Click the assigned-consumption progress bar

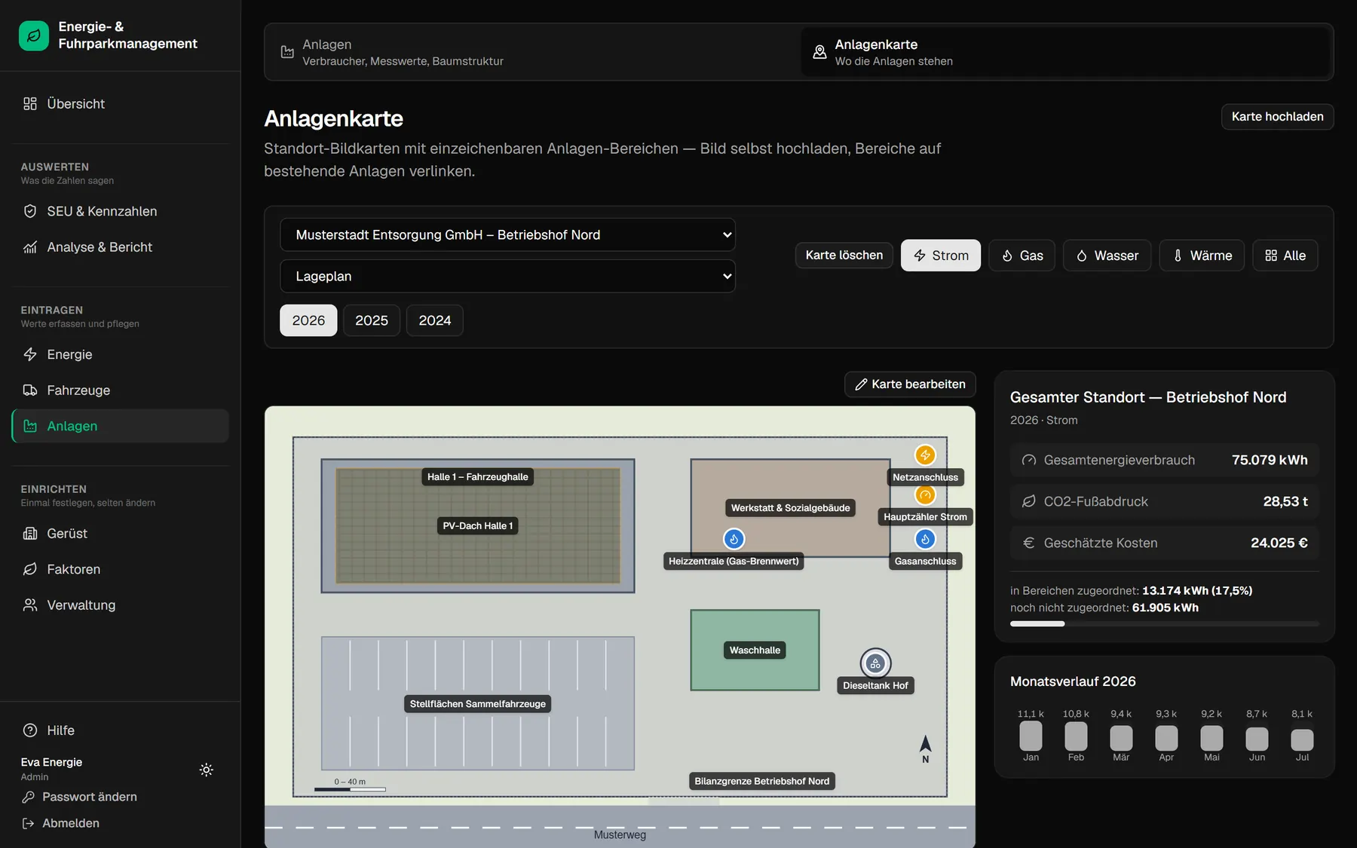[1164, 624]
